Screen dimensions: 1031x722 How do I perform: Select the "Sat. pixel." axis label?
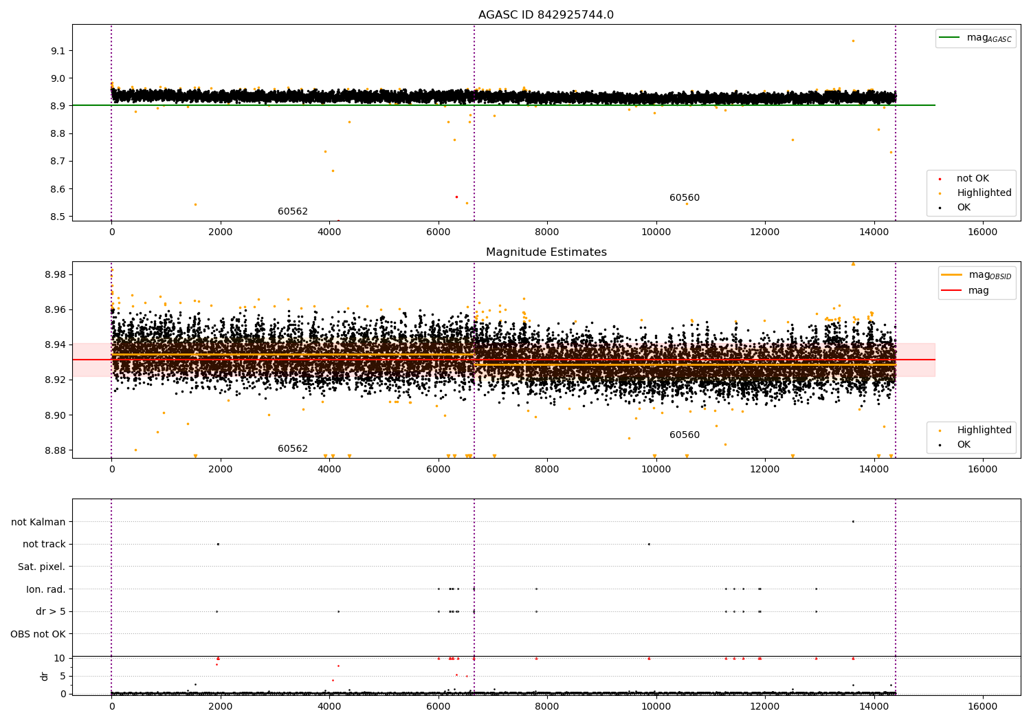pos(42,567)
